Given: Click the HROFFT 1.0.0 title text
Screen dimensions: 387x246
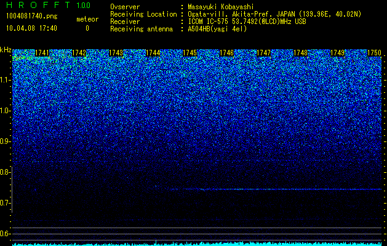Looking at the screenshot, I should point(48,5).
